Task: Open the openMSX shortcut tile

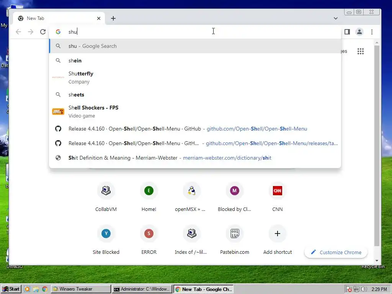Action: [191, 198]
